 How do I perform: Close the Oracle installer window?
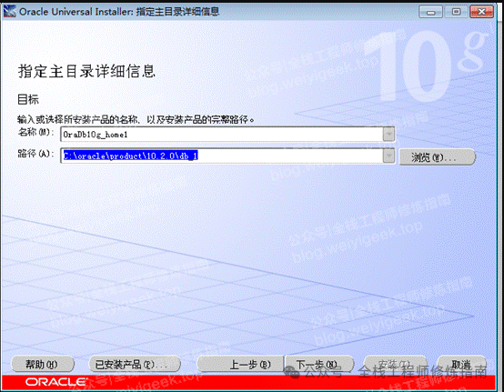[x=481, y=12]
